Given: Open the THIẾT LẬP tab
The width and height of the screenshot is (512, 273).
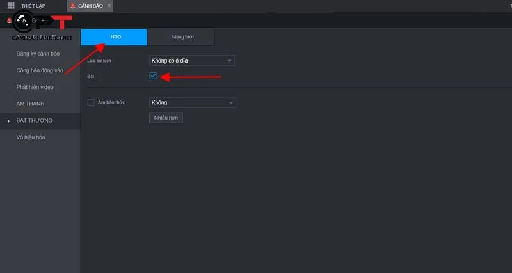Looking at the screenshot, I should pyautogui.click(x=33, y=6).
